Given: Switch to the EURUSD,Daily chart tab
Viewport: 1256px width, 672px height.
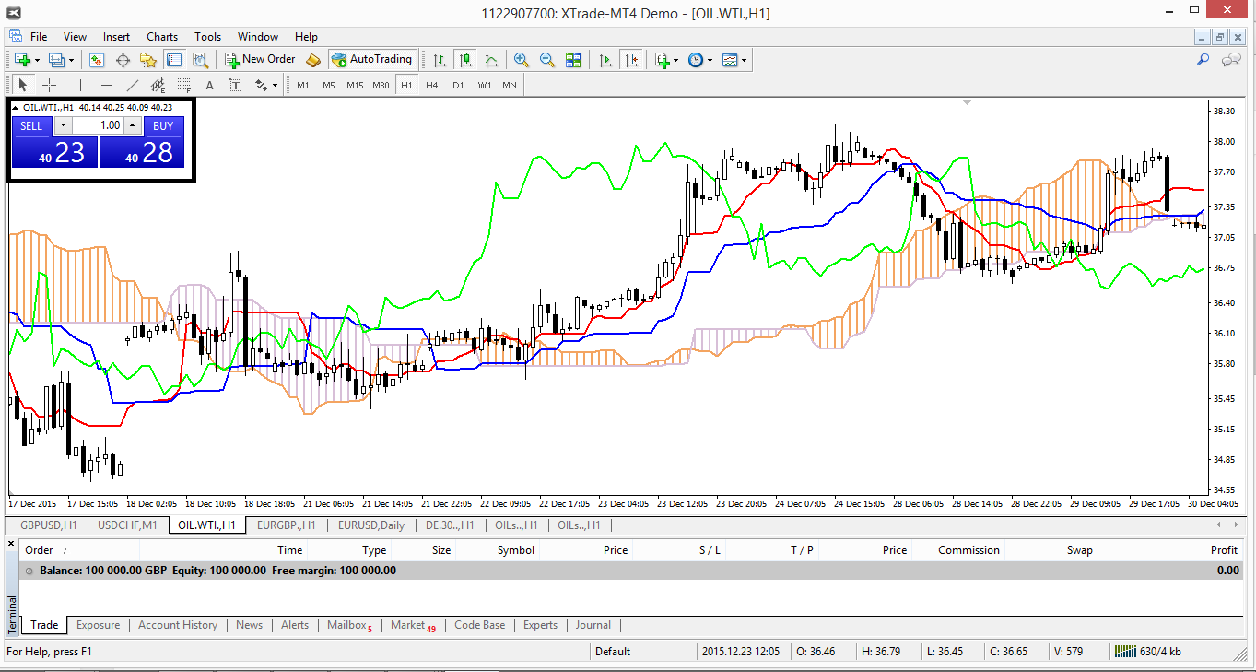Looking at the screenshot, I should click(370, 525).
